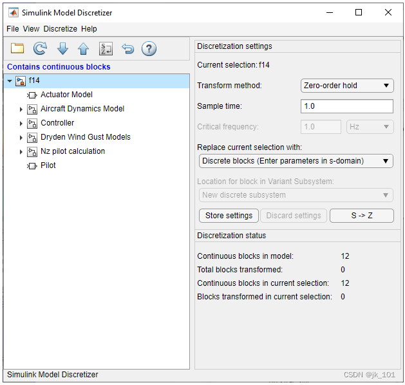405x385 pixels.
Task: Expand Aircraft Dynamics Model node
Action: (21, 109)
